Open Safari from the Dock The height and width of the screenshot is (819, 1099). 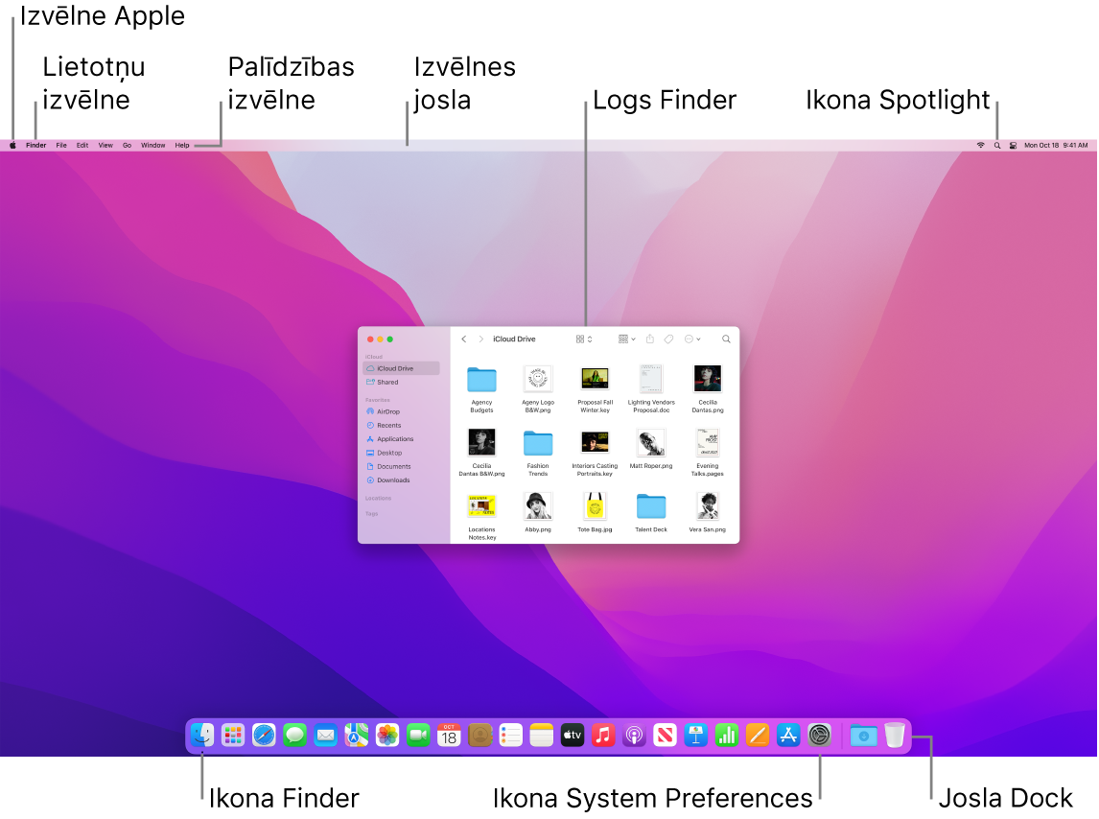[264, 735]
